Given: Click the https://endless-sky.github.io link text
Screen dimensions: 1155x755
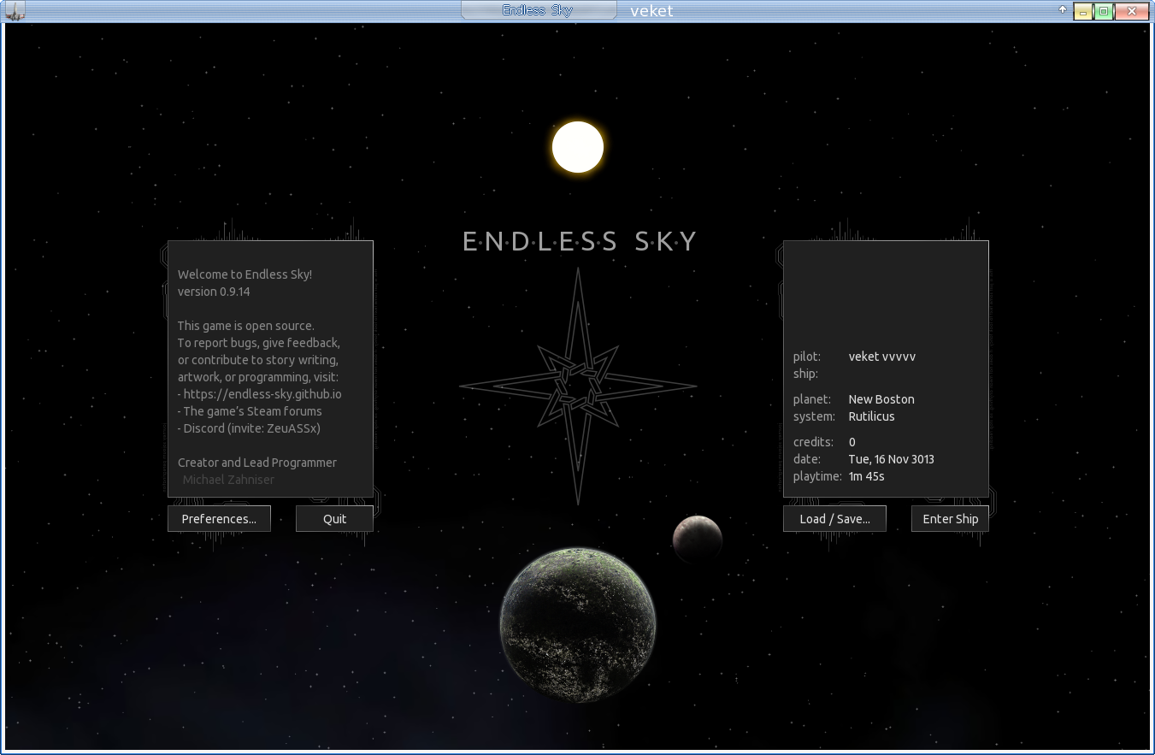Looking at the screenshot, I should click(x=262, y=394).
